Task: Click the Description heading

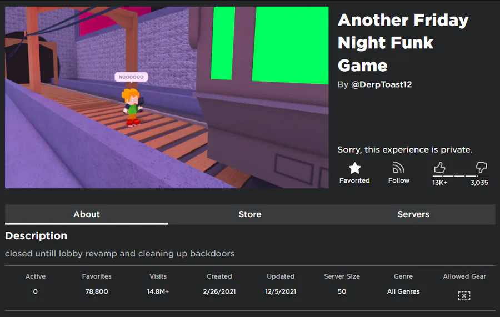Action: [36, 236]
